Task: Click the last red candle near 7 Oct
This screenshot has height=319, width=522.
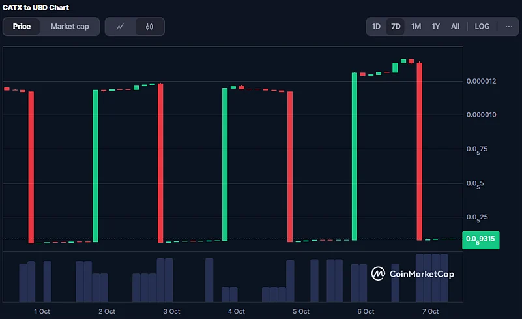Action: pyautogui.click(x=420, y=151)
